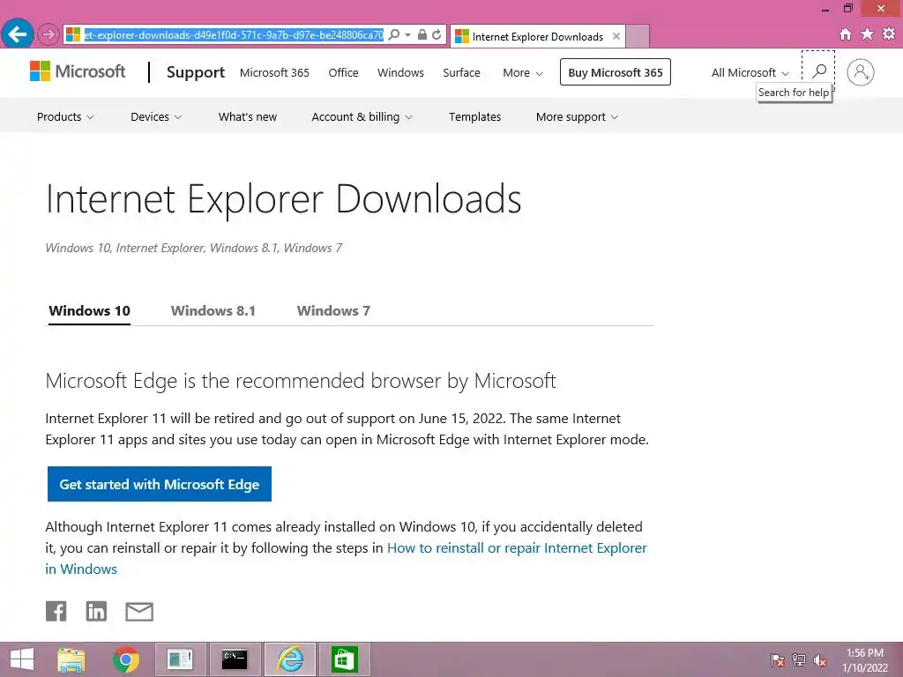Select the Windows 10 tab
This screenshot has width=903, height=677.
tap(89, 311)
